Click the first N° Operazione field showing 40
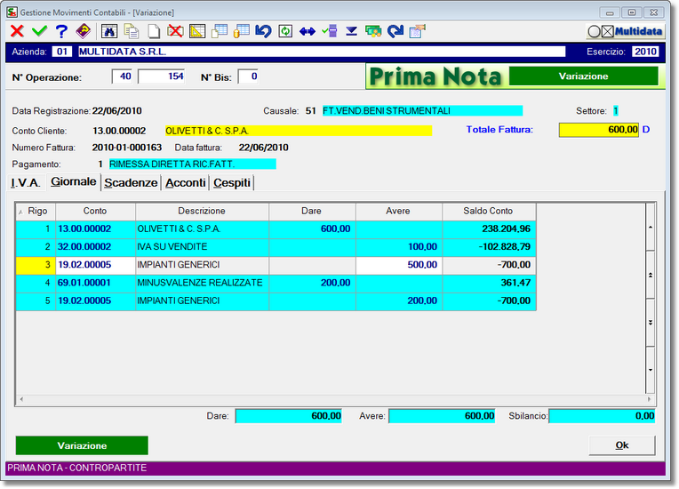Viewport: 679px width, 489px height. coord(122,76)
